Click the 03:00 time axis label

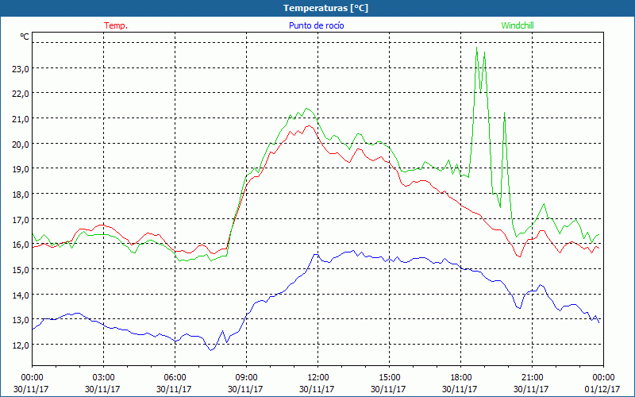103,377
